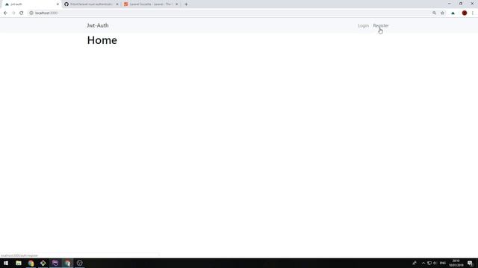The width and height of the screenshot is (478, 268).
Task: Open the green triangle extension icon
Action: pyautogui.click(x=453, y=13)
